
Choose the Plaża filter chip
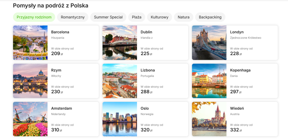pyautogui.click(x=137, y=17)
